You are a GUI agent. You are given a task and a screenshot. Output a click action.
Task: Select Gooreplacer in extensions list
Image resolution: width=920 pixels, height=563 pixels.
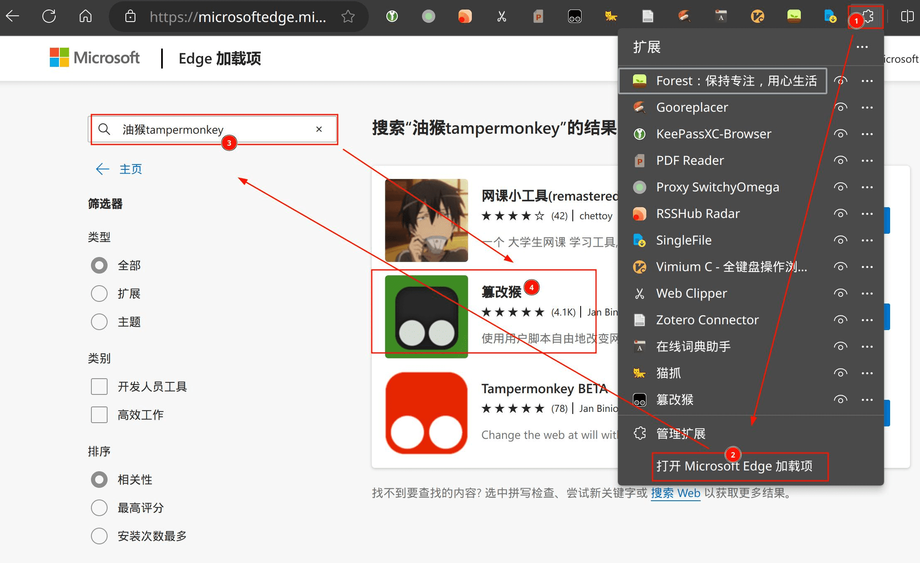723,107
